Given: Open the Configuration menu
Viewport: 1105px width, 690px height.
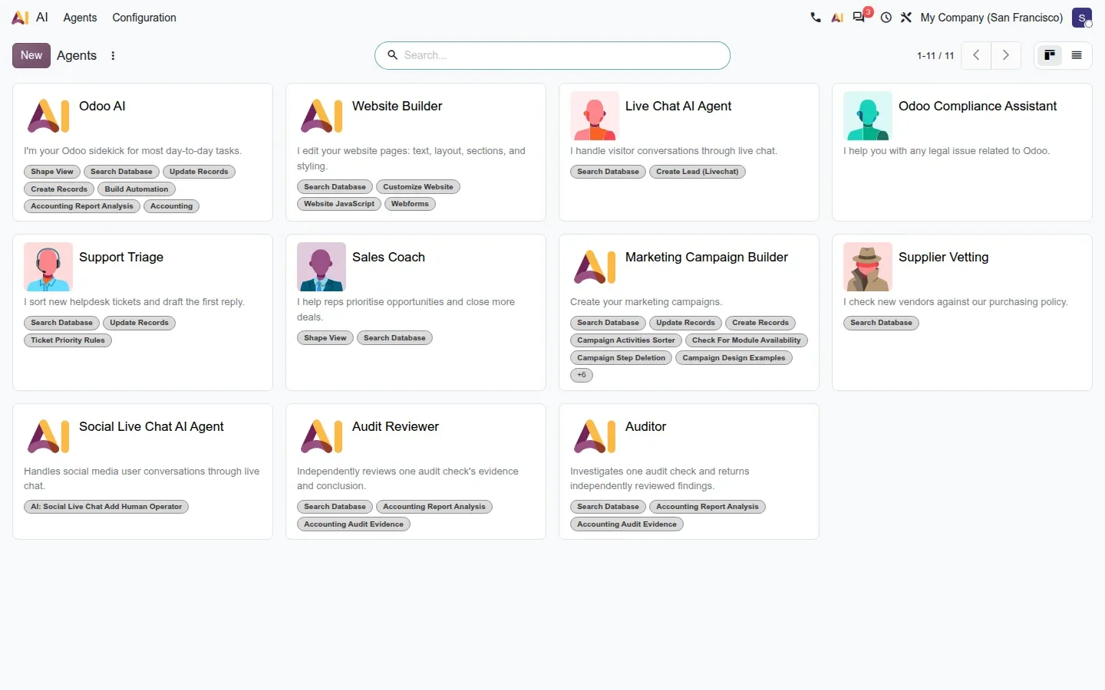Looking at the screenshot, I should 144,18.
